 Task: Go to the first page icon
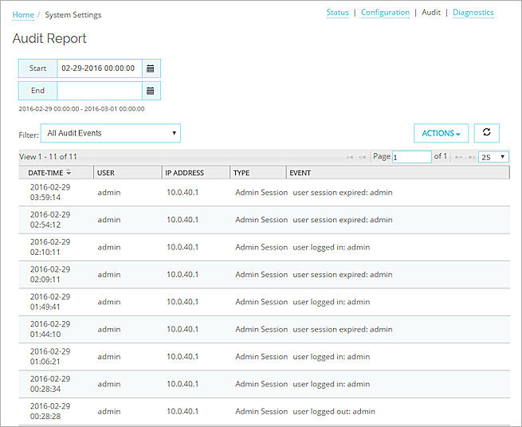click(350, 157)
